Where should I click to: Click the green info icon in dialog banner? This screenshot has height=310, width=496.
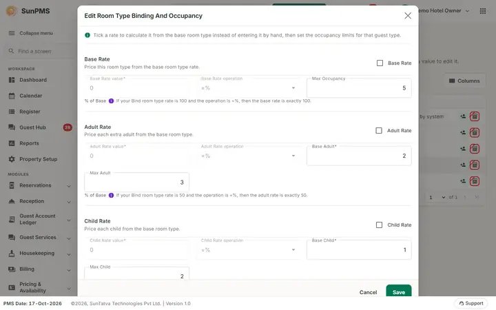click(x=87, y=35)
